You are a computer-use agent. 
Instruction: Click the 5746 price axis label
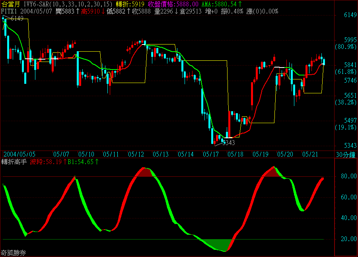(x=350, y=81)
